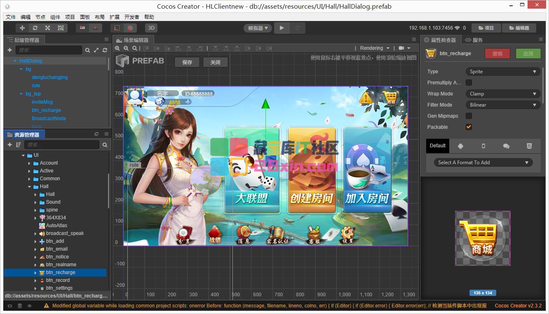Enable Gen Mipmaps checkbox

click(x=469, y=116)
